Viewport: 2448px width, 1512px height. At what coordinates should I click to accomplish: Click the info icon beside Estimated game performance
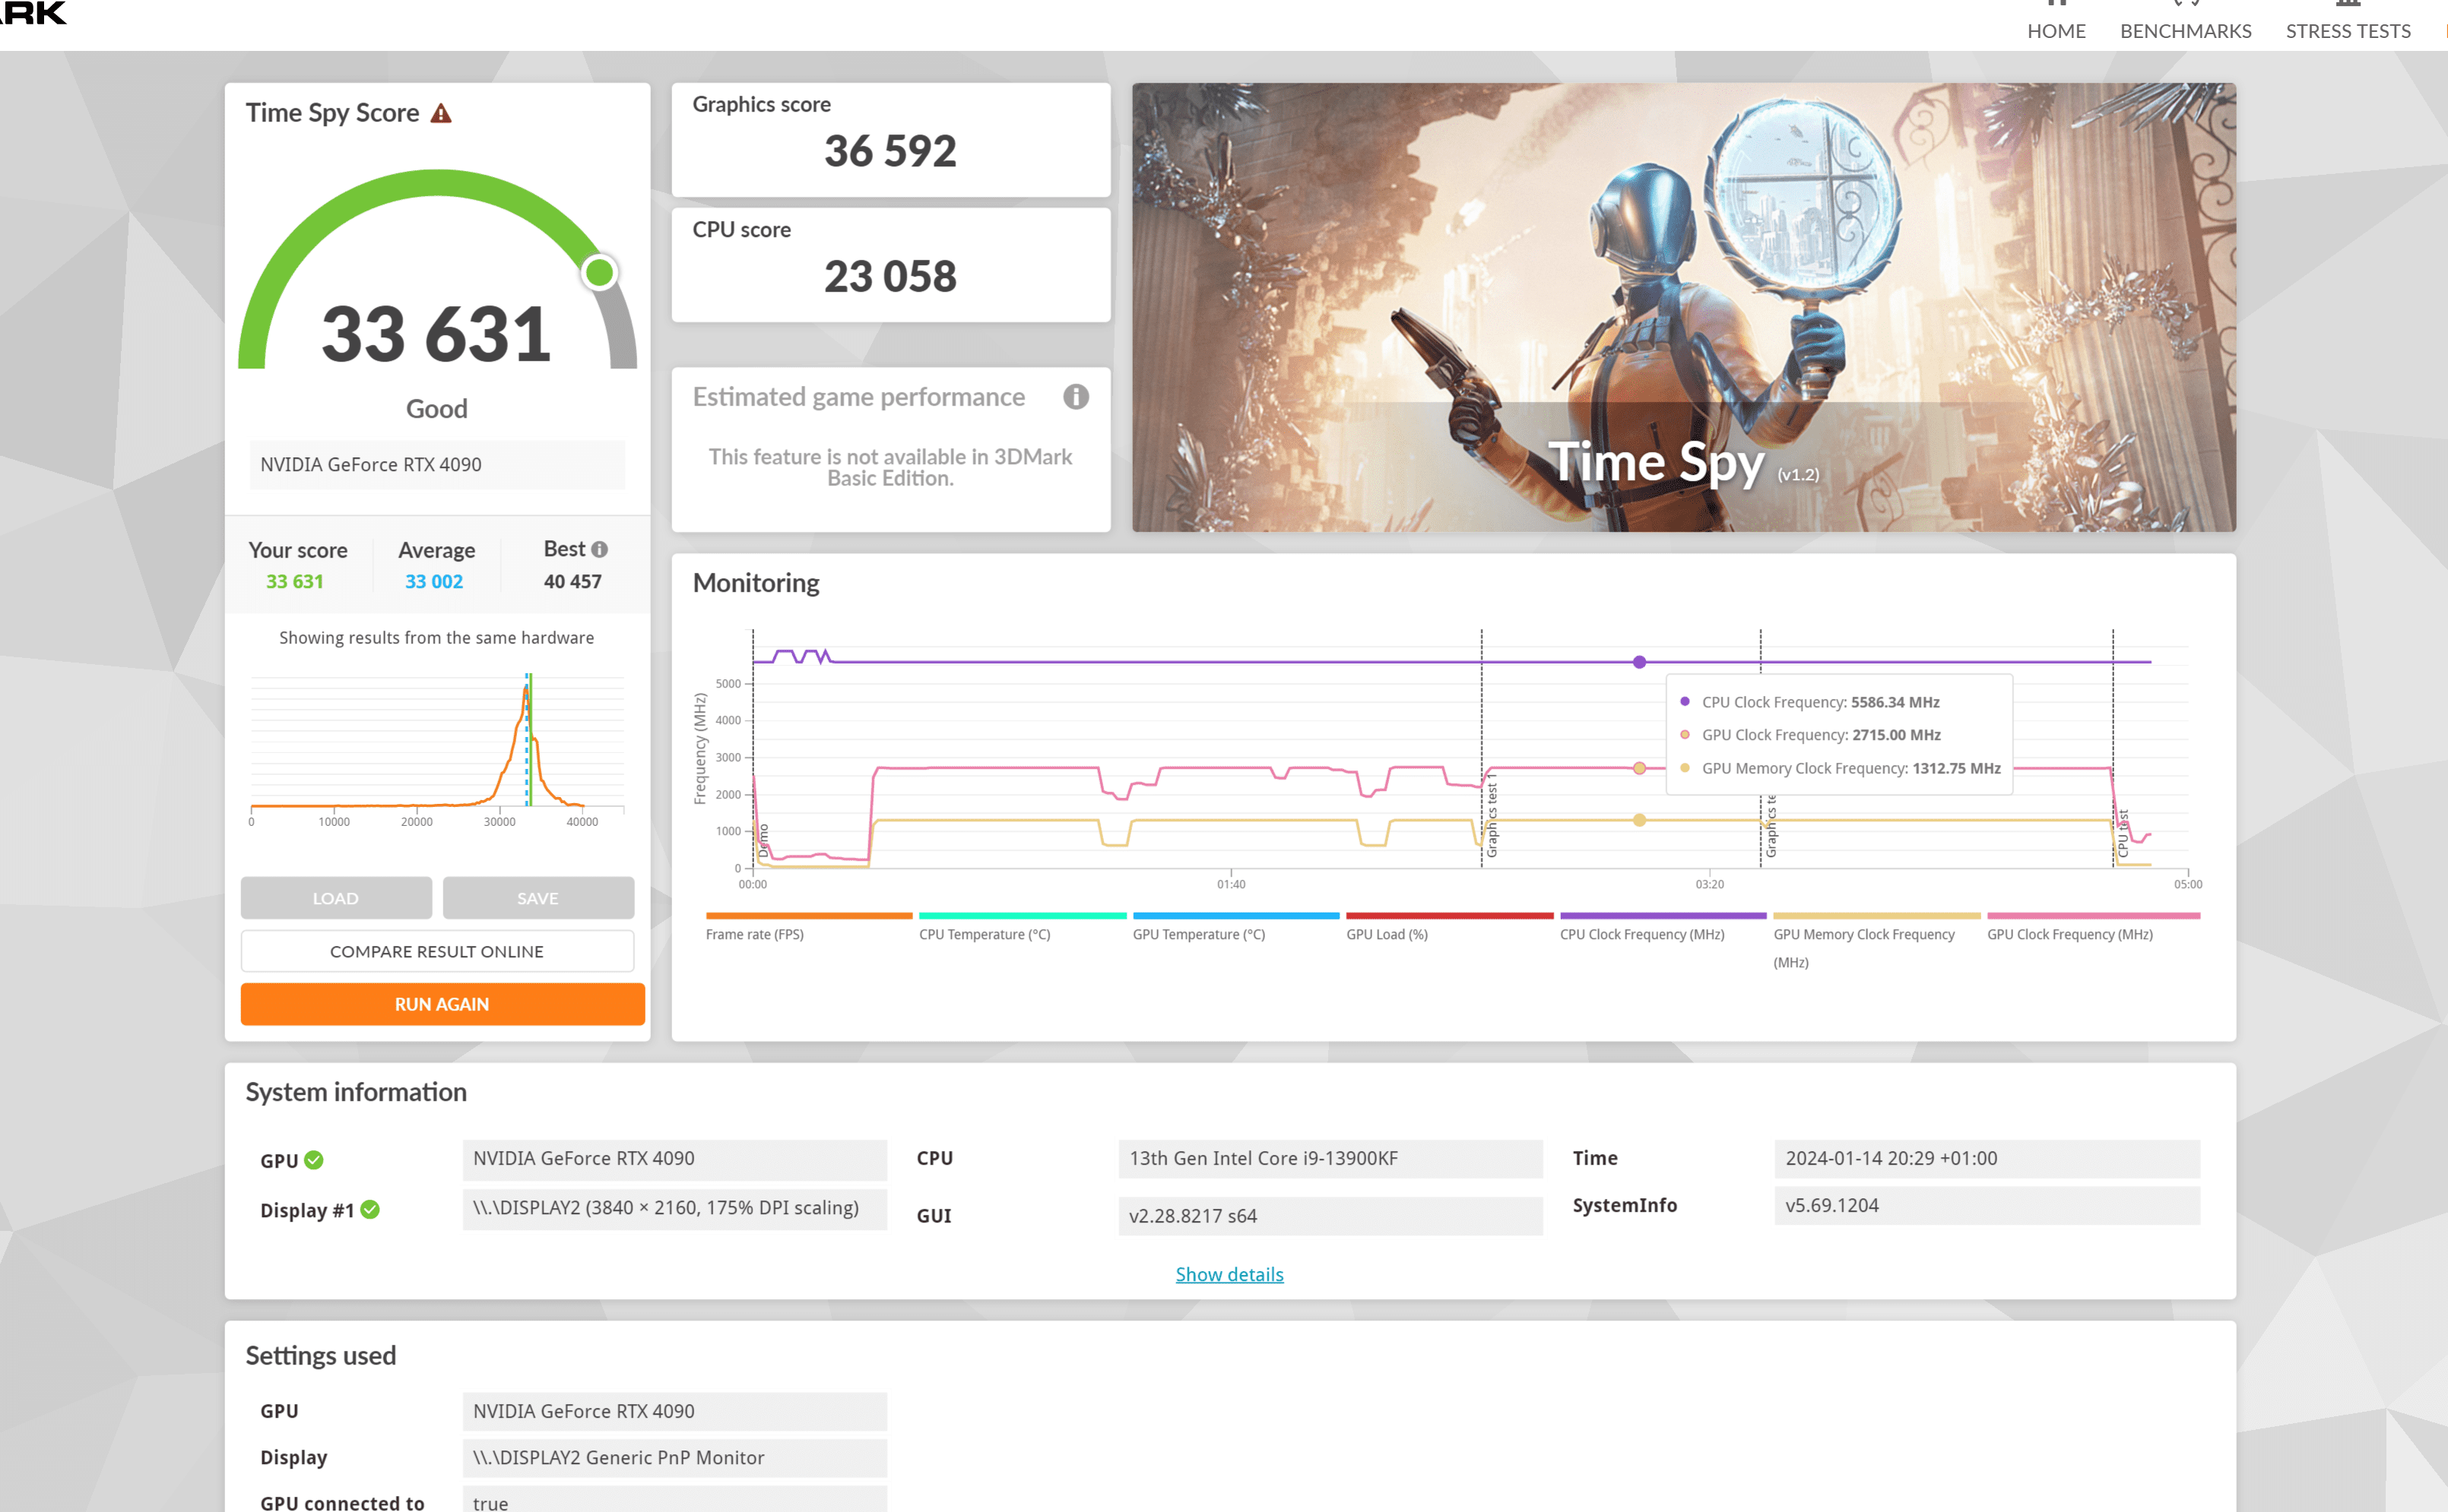(1076, 397)
